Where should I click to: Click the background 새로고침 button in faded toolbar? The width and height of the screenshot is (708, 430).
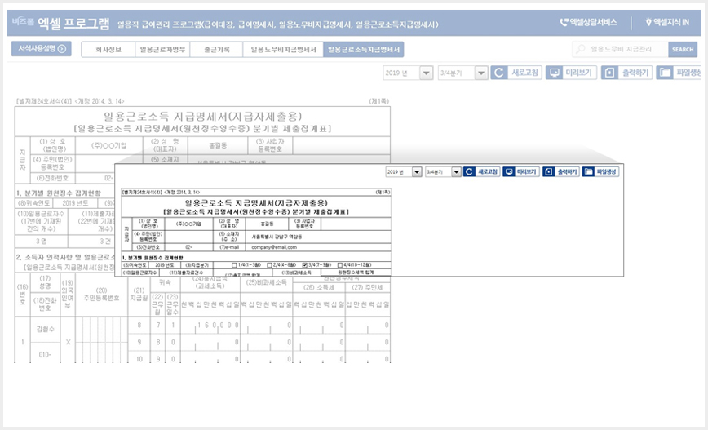point(516,73)
